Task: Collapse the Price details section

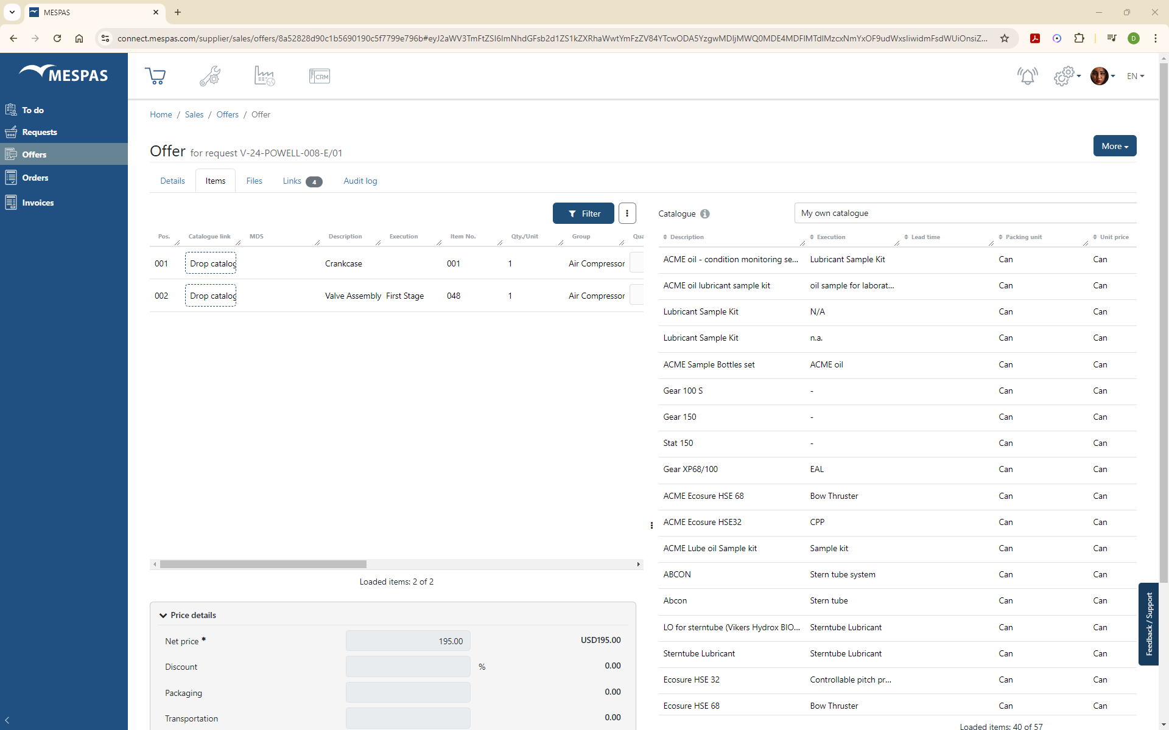Action: (163, 615)
